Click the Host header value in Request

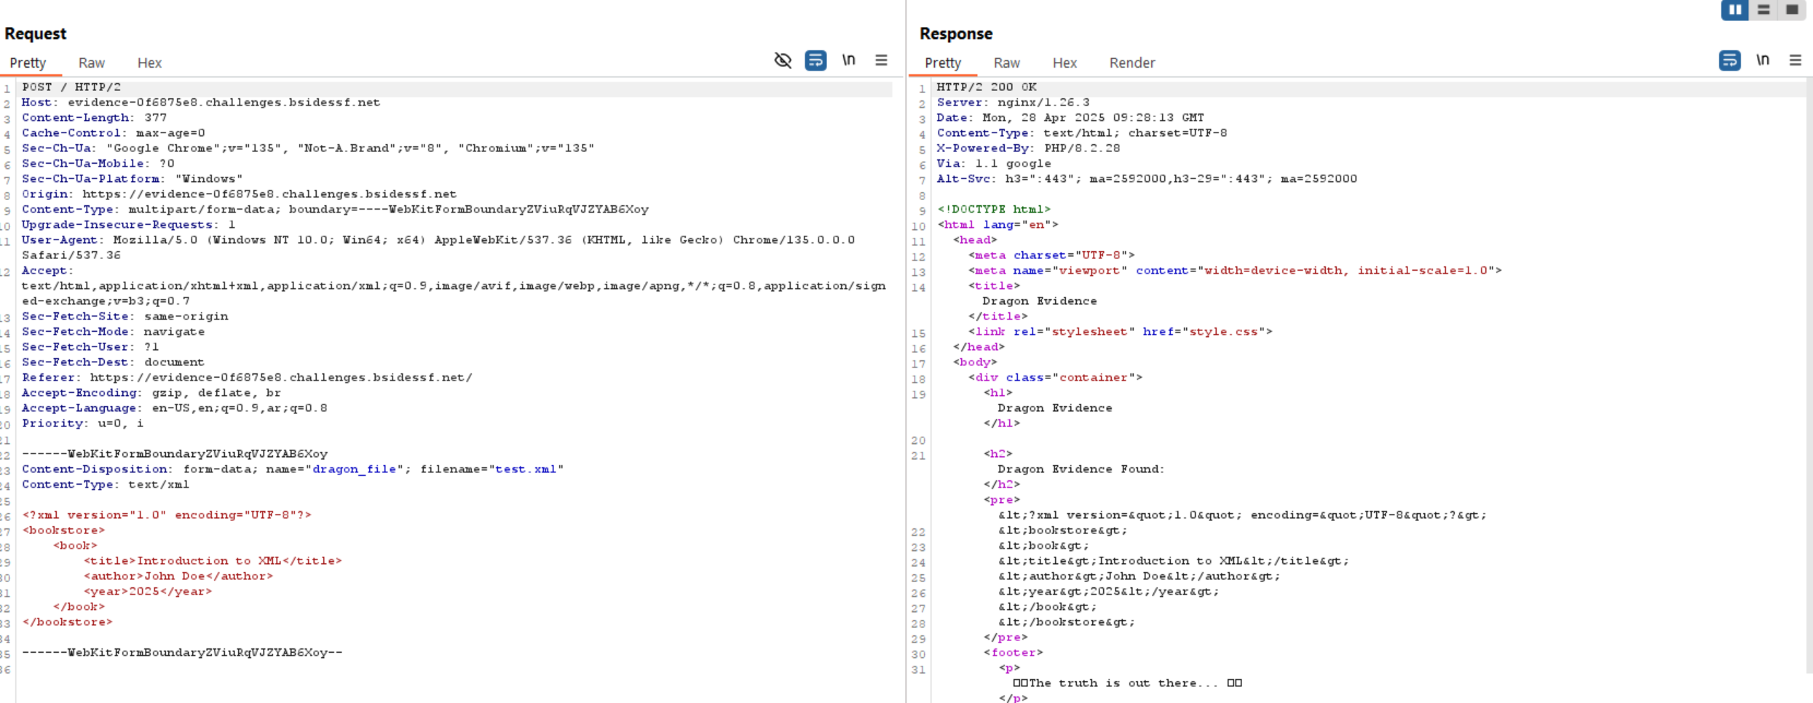224,103
